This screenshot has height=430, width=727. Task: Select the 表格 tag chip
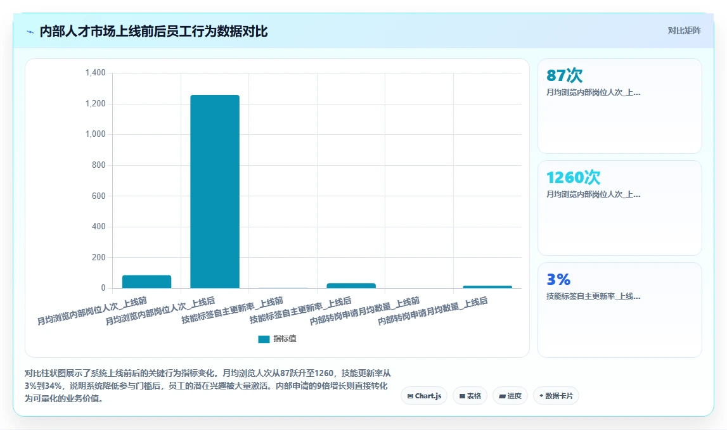470,396
